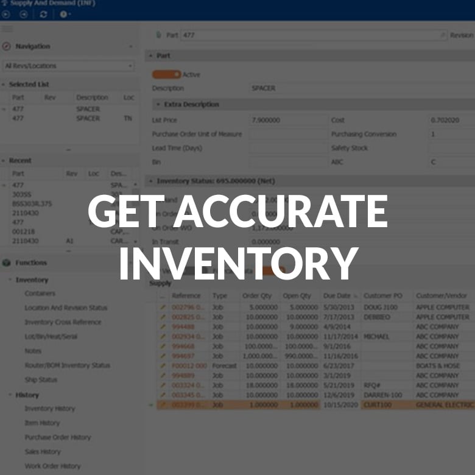Click the back arrow icon in the toolbar
Image resolution: width=475 pixels, height=475 pixels.
[x=24, y=15]
